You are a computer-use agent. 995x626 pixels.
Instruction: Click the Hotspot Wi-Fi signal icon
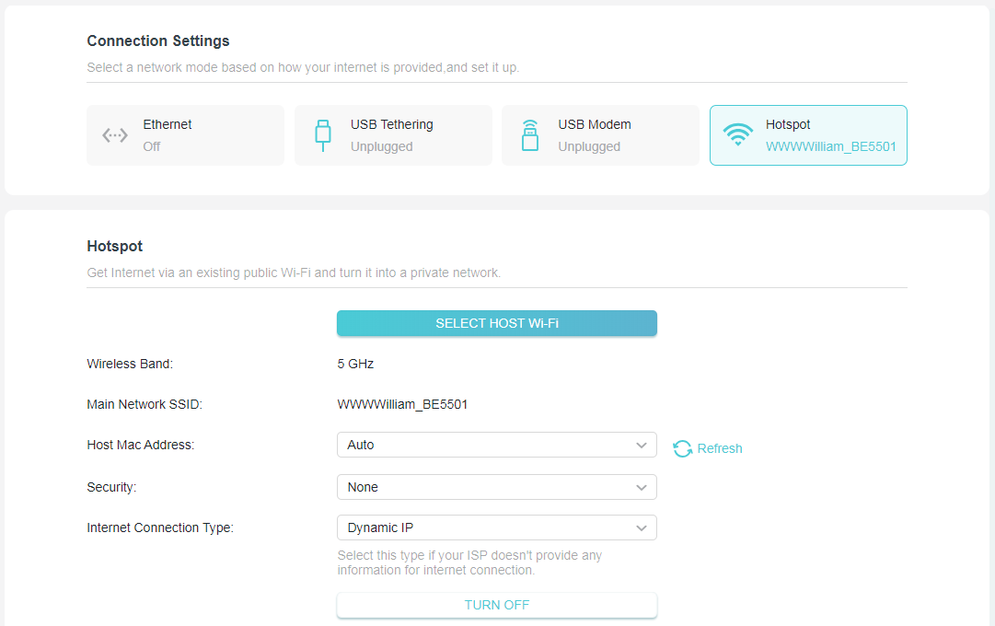pos(737,135)
